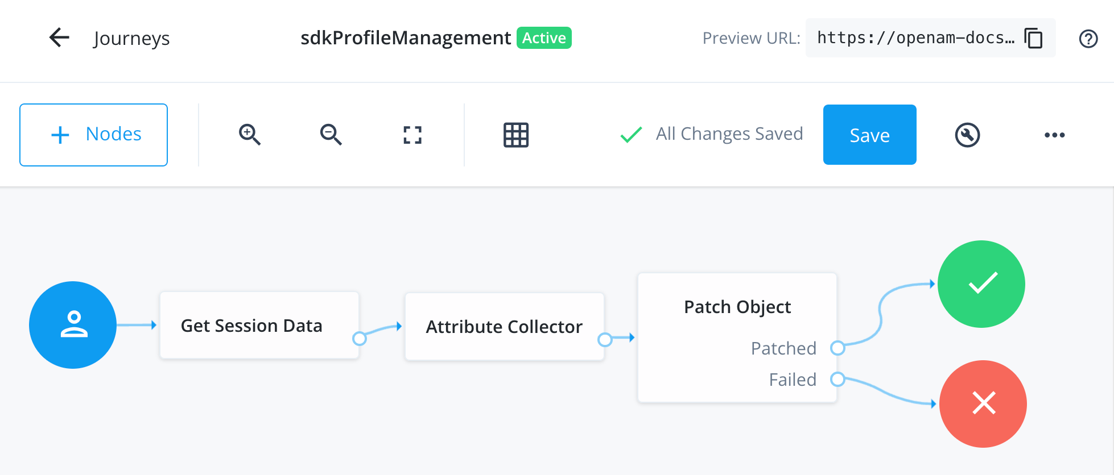Click the Patched outcome connector circle
The width and height of the screenshot is (1114, 475).
837,348
